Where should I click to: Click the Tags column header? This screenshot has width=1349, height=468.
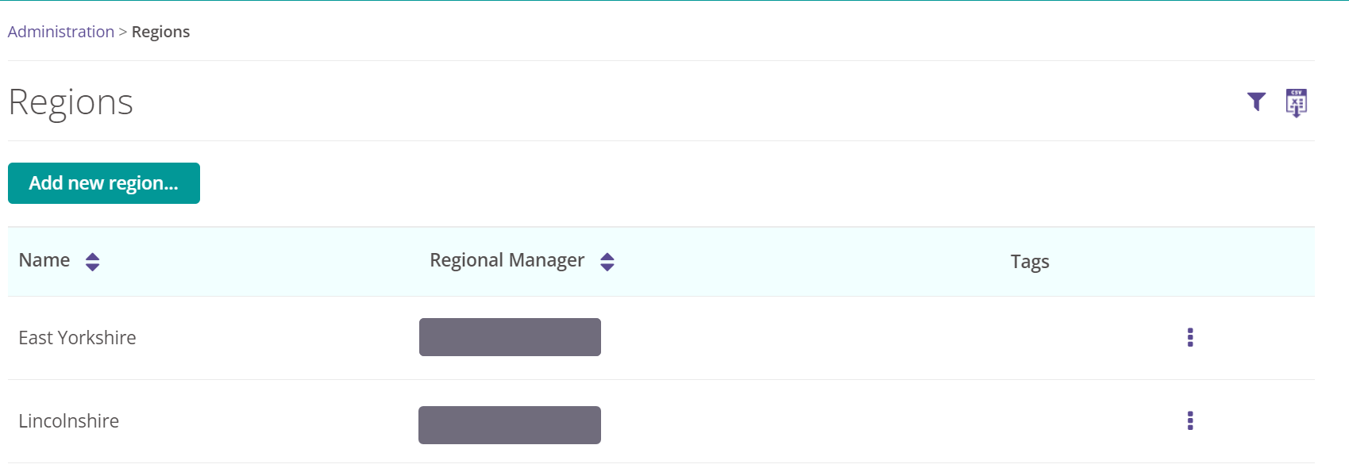point(1030,262)
